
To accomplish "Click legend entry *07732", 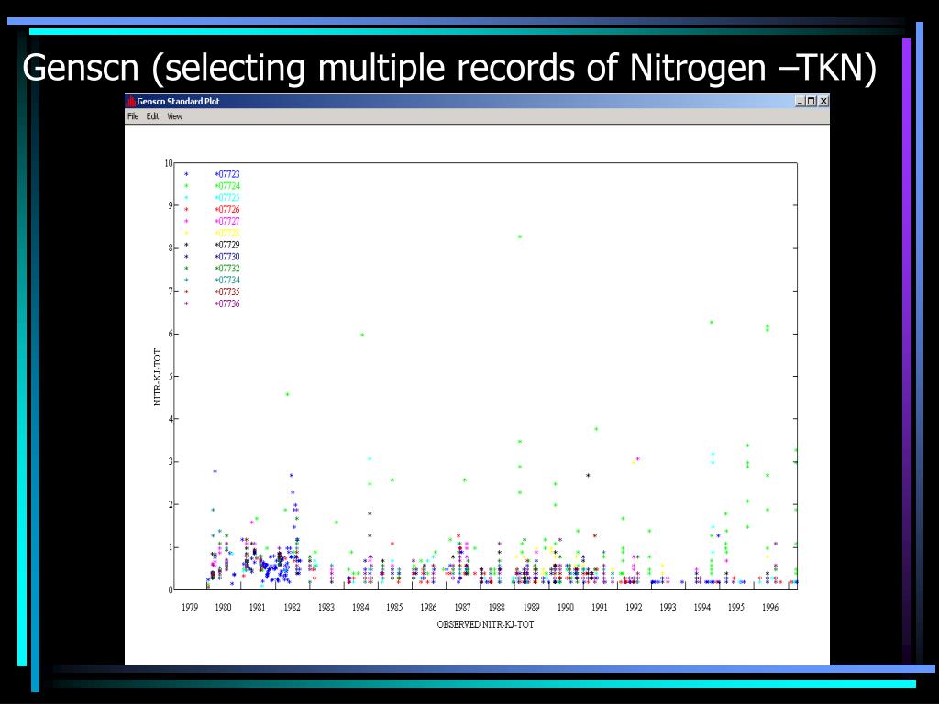I will 227,269.
